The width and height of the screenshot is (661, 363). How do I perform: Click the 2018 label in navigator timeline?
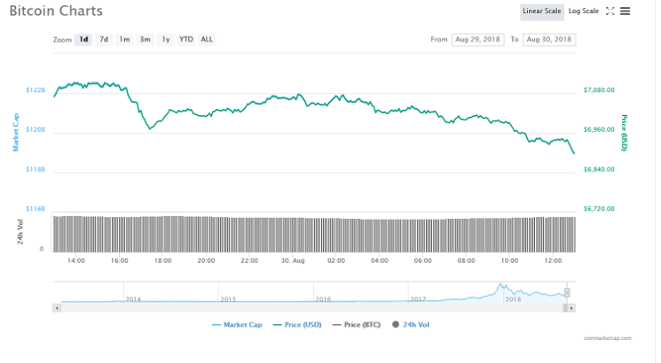[x=513, y=299]
